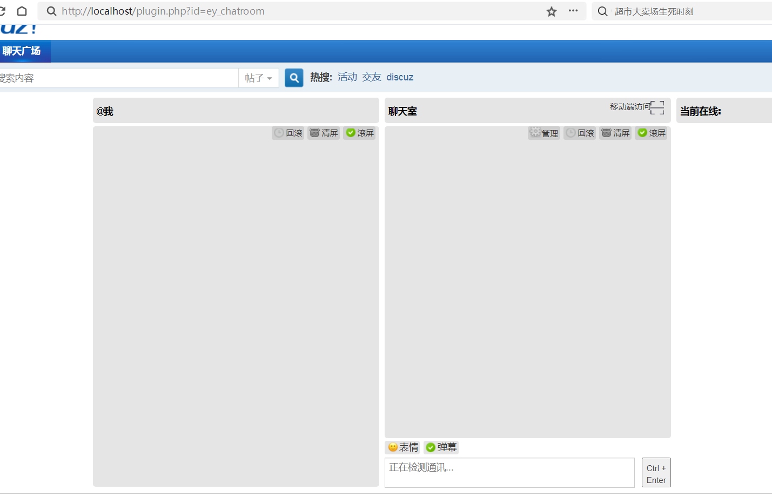The width and height of the screenshot is (772, 497).
Task: Click 回滚 in the @我 panel
Action: pos(288,133)
